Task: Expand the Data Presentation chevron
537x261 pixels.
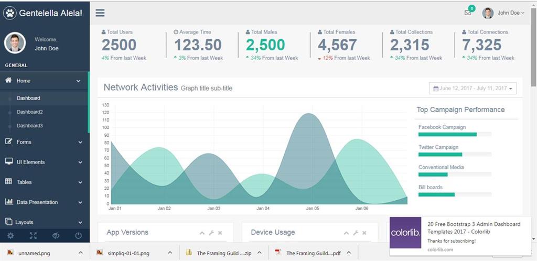Action: click(x=80, y=202)
